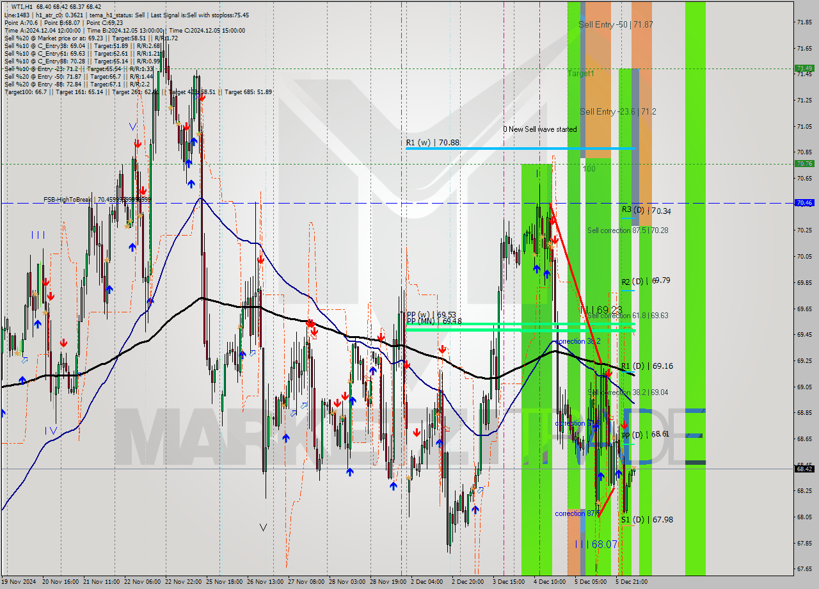Image resolution: width=819 pixels, height=589 pixels.
Task: Select the 'PP (D) | 68.61' daily pivot label
Action: (x=646, y=435)
